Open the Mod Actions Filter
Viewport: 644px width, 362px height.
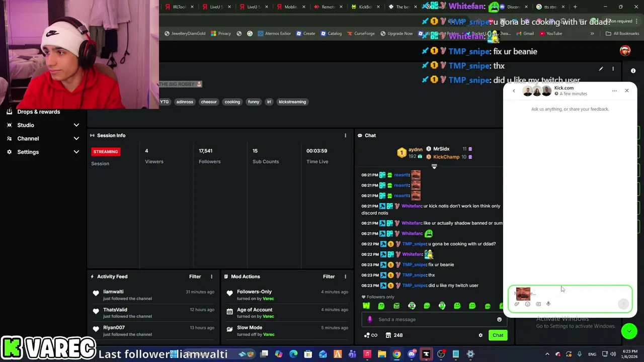(x=329, y=277)
